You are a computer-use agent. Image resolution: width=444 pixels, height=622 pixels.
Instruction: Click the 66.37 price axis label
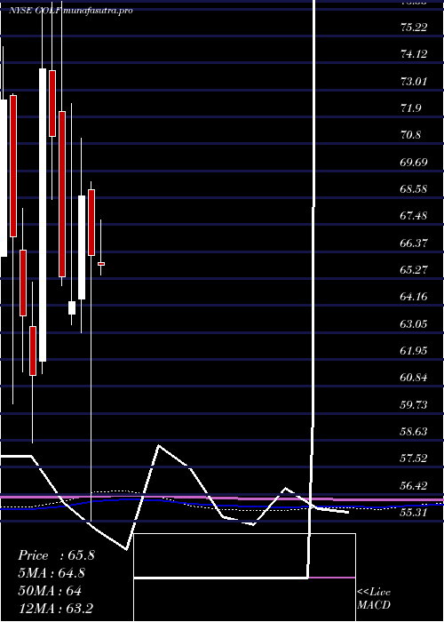click(414, 243)
